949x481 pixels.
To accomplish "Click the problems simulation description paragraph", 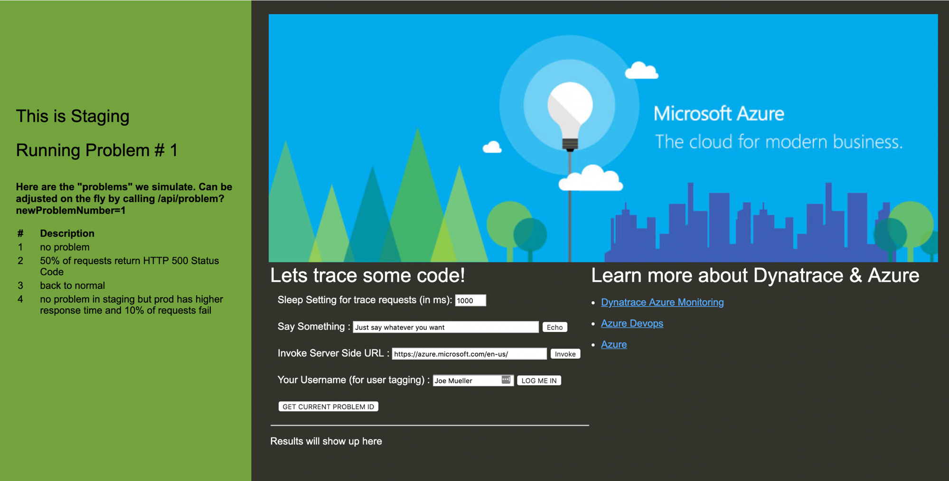I will click(x=124, y=199).
